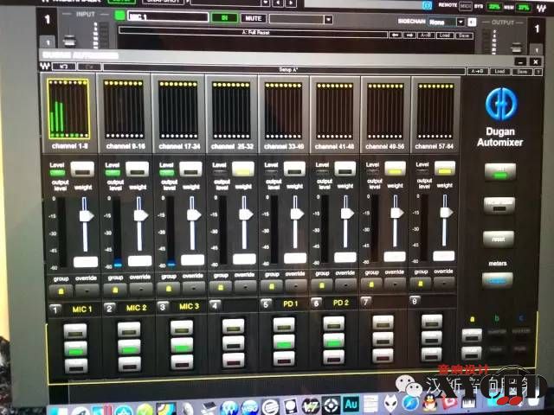554x415 pixels.
Task: Go to next preset with right arrow
Action: 409,35
